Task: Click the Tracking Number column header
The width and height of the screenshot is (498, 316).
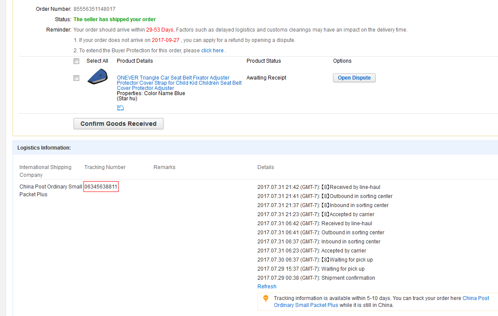Action: [x=105, y=167]
